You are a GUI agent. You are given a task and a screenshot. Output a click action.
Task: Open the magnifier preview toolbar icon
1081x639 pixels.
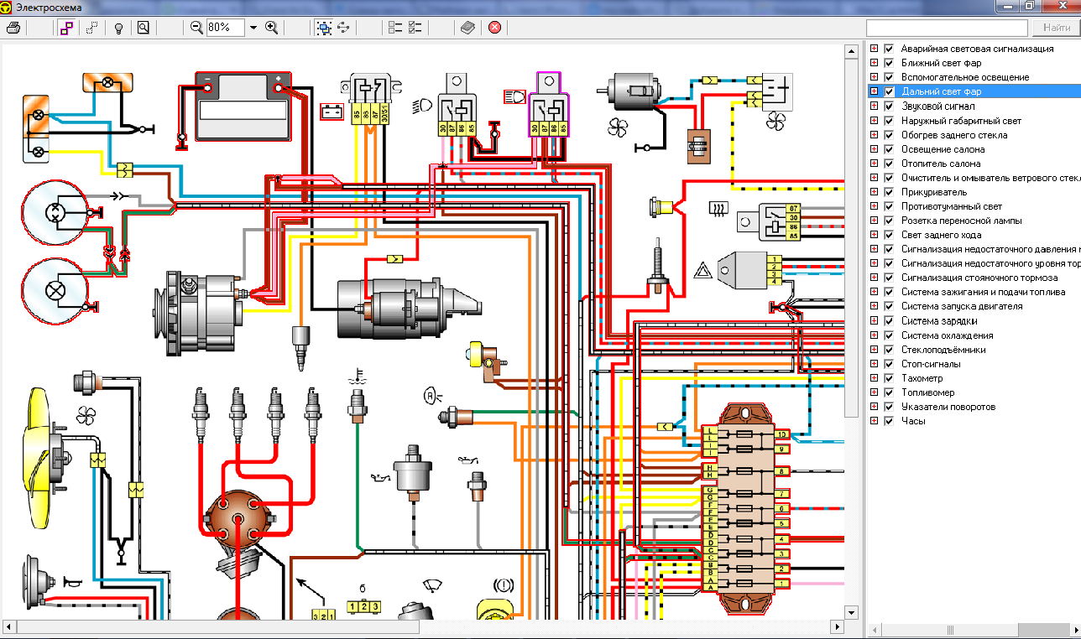coord(144,28)
